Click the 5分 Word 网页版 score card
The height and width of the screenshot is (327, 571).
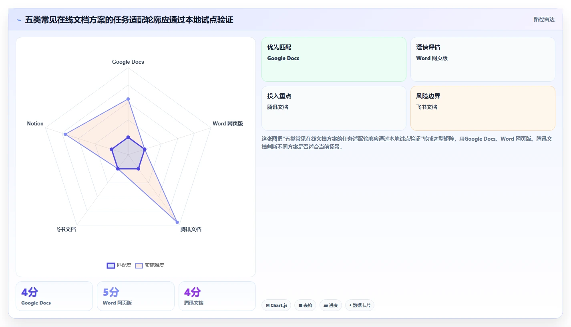point(136,296)
